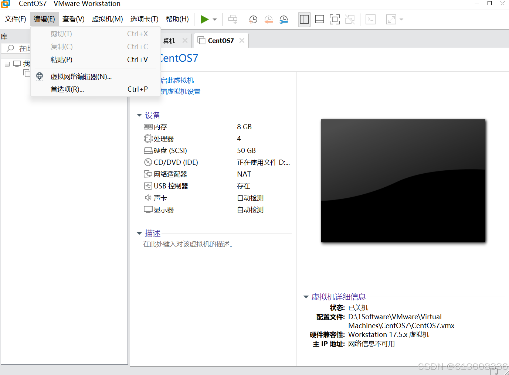Image resolution: width=509 pixels, height=375 pixels.
Task: Click the Workstation 17.5.x 虚拟机 compatibility value
Action: (x=389, y=335)
